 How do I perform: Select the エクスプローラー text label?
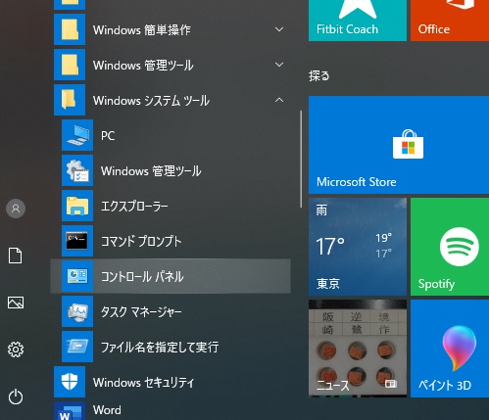pyautogui.click(x=134, y=207)
